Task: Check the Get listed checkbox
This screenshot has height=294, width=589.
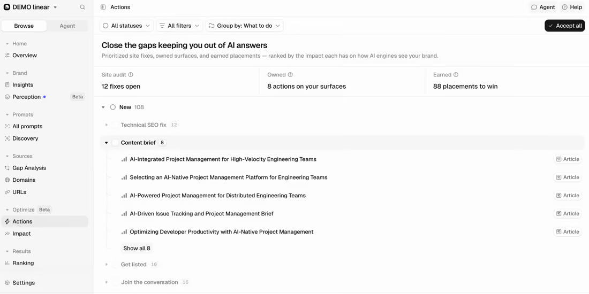Action: click(115, 265)
